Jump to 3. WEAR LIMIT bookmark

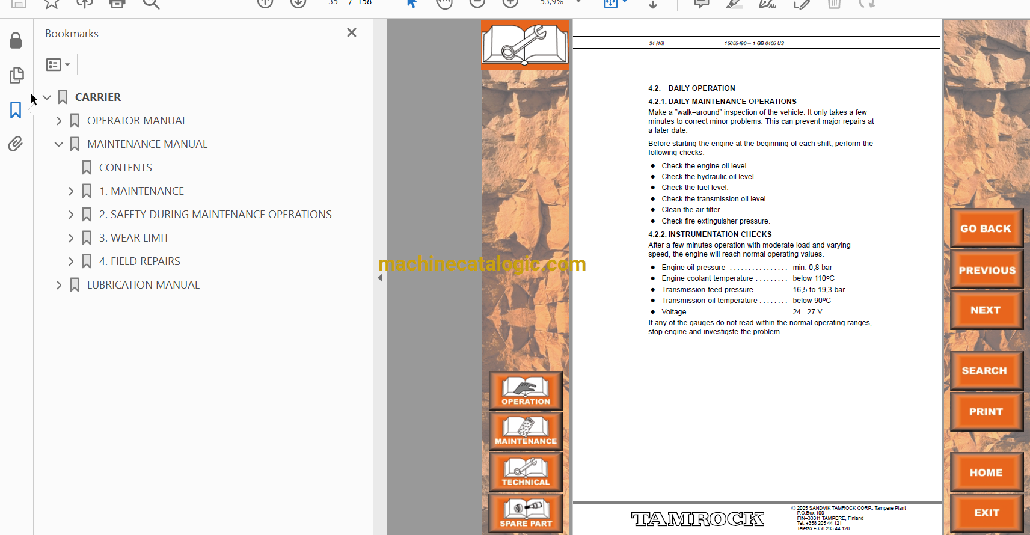click(x=134, y=238)
